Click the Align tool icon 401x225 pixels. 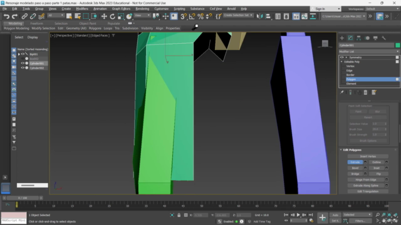pyautogui.click(x=268, y=16)
